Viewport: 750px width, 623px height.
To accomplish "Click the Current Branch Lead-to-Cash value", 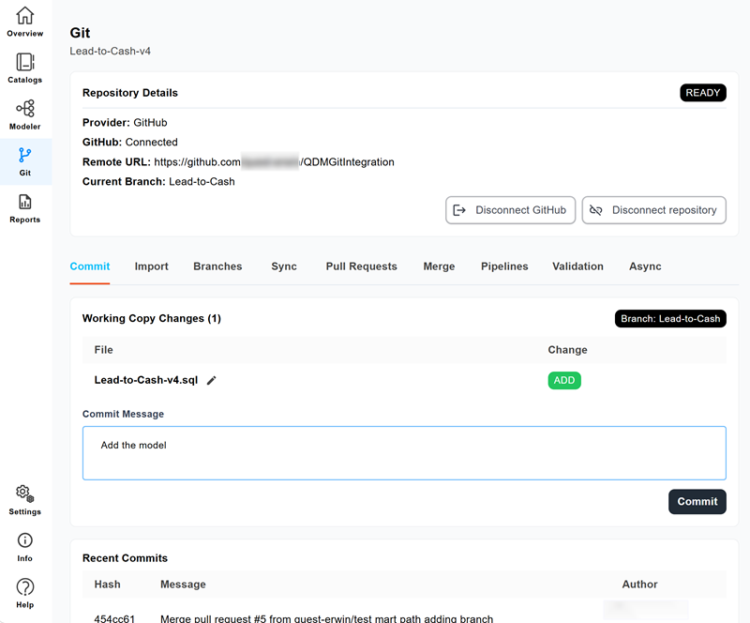I will coord(202,182).
